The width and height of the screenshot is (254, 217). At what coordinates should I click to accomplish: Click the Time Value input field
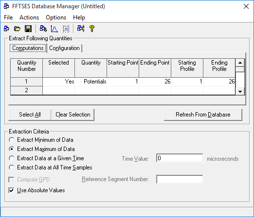pos(180,158)
